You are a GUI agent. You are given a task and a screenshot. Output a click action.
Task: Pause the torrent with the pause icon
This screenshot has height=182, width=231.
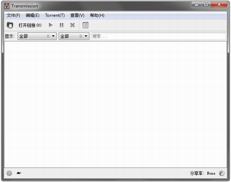61,25
